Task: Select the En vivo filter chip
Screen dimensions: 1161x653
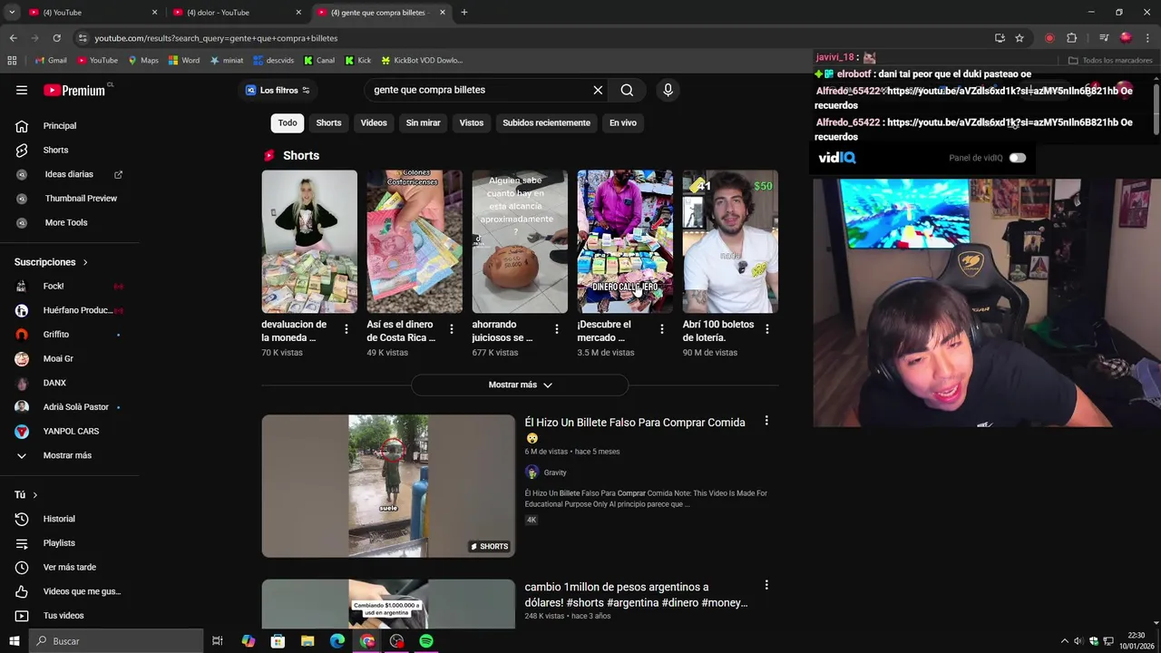Action: 622,122
